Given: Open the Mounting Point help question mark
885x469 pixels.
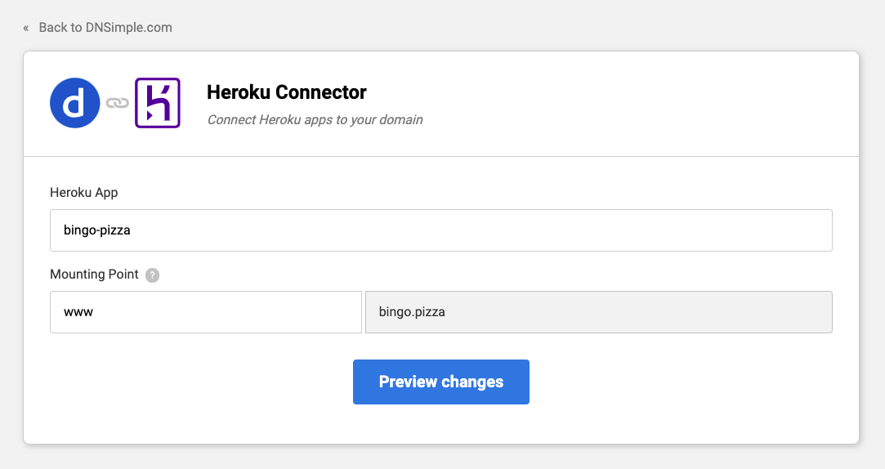Looking at the screenshot, I should point(152,275).
